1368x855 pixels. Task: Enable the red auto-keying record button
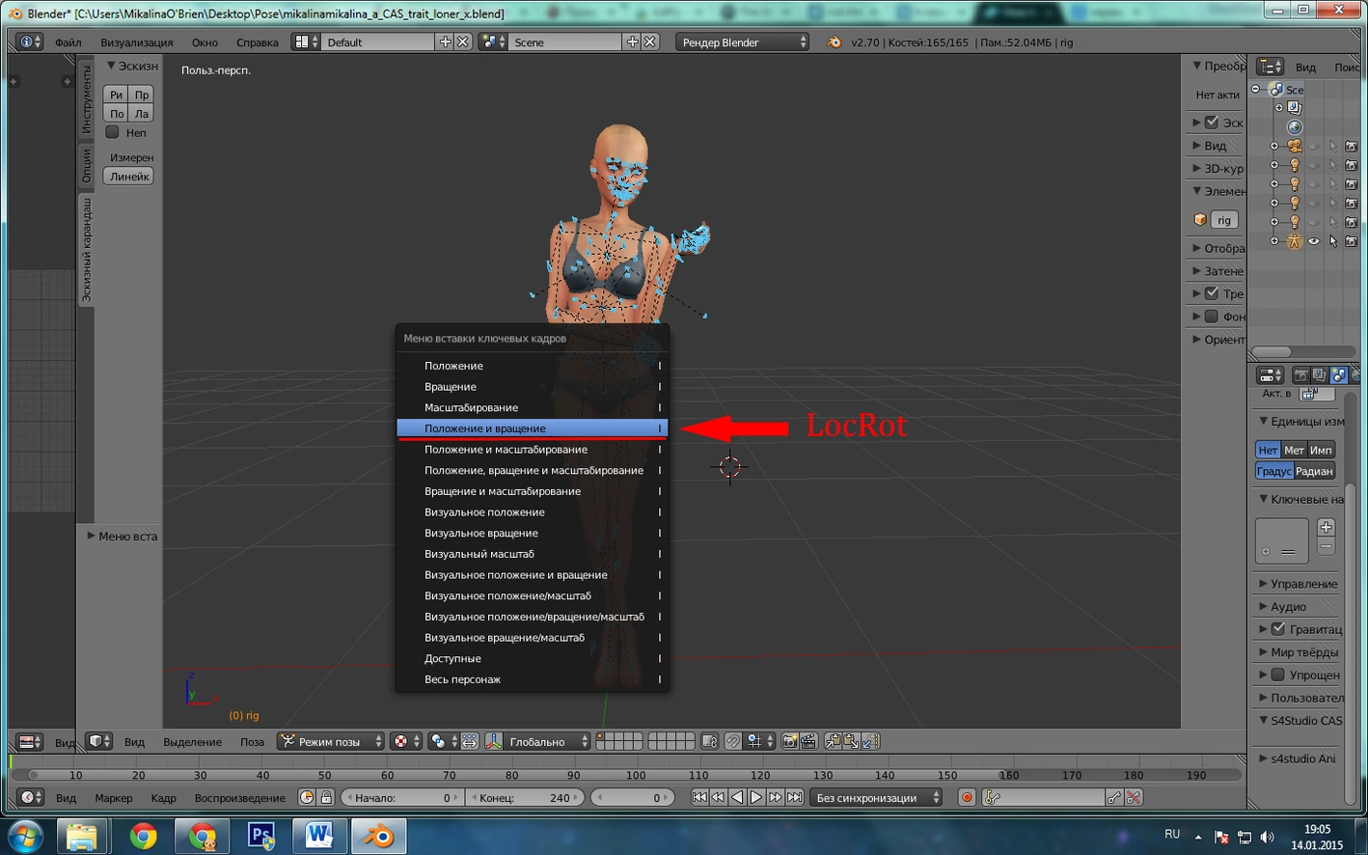click(967, 797)
